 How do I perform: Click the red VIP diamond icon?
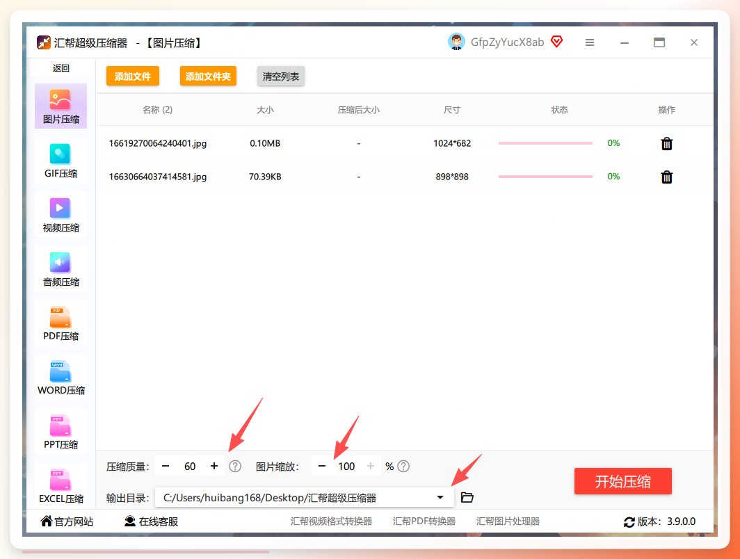click(x=557, y=42)
